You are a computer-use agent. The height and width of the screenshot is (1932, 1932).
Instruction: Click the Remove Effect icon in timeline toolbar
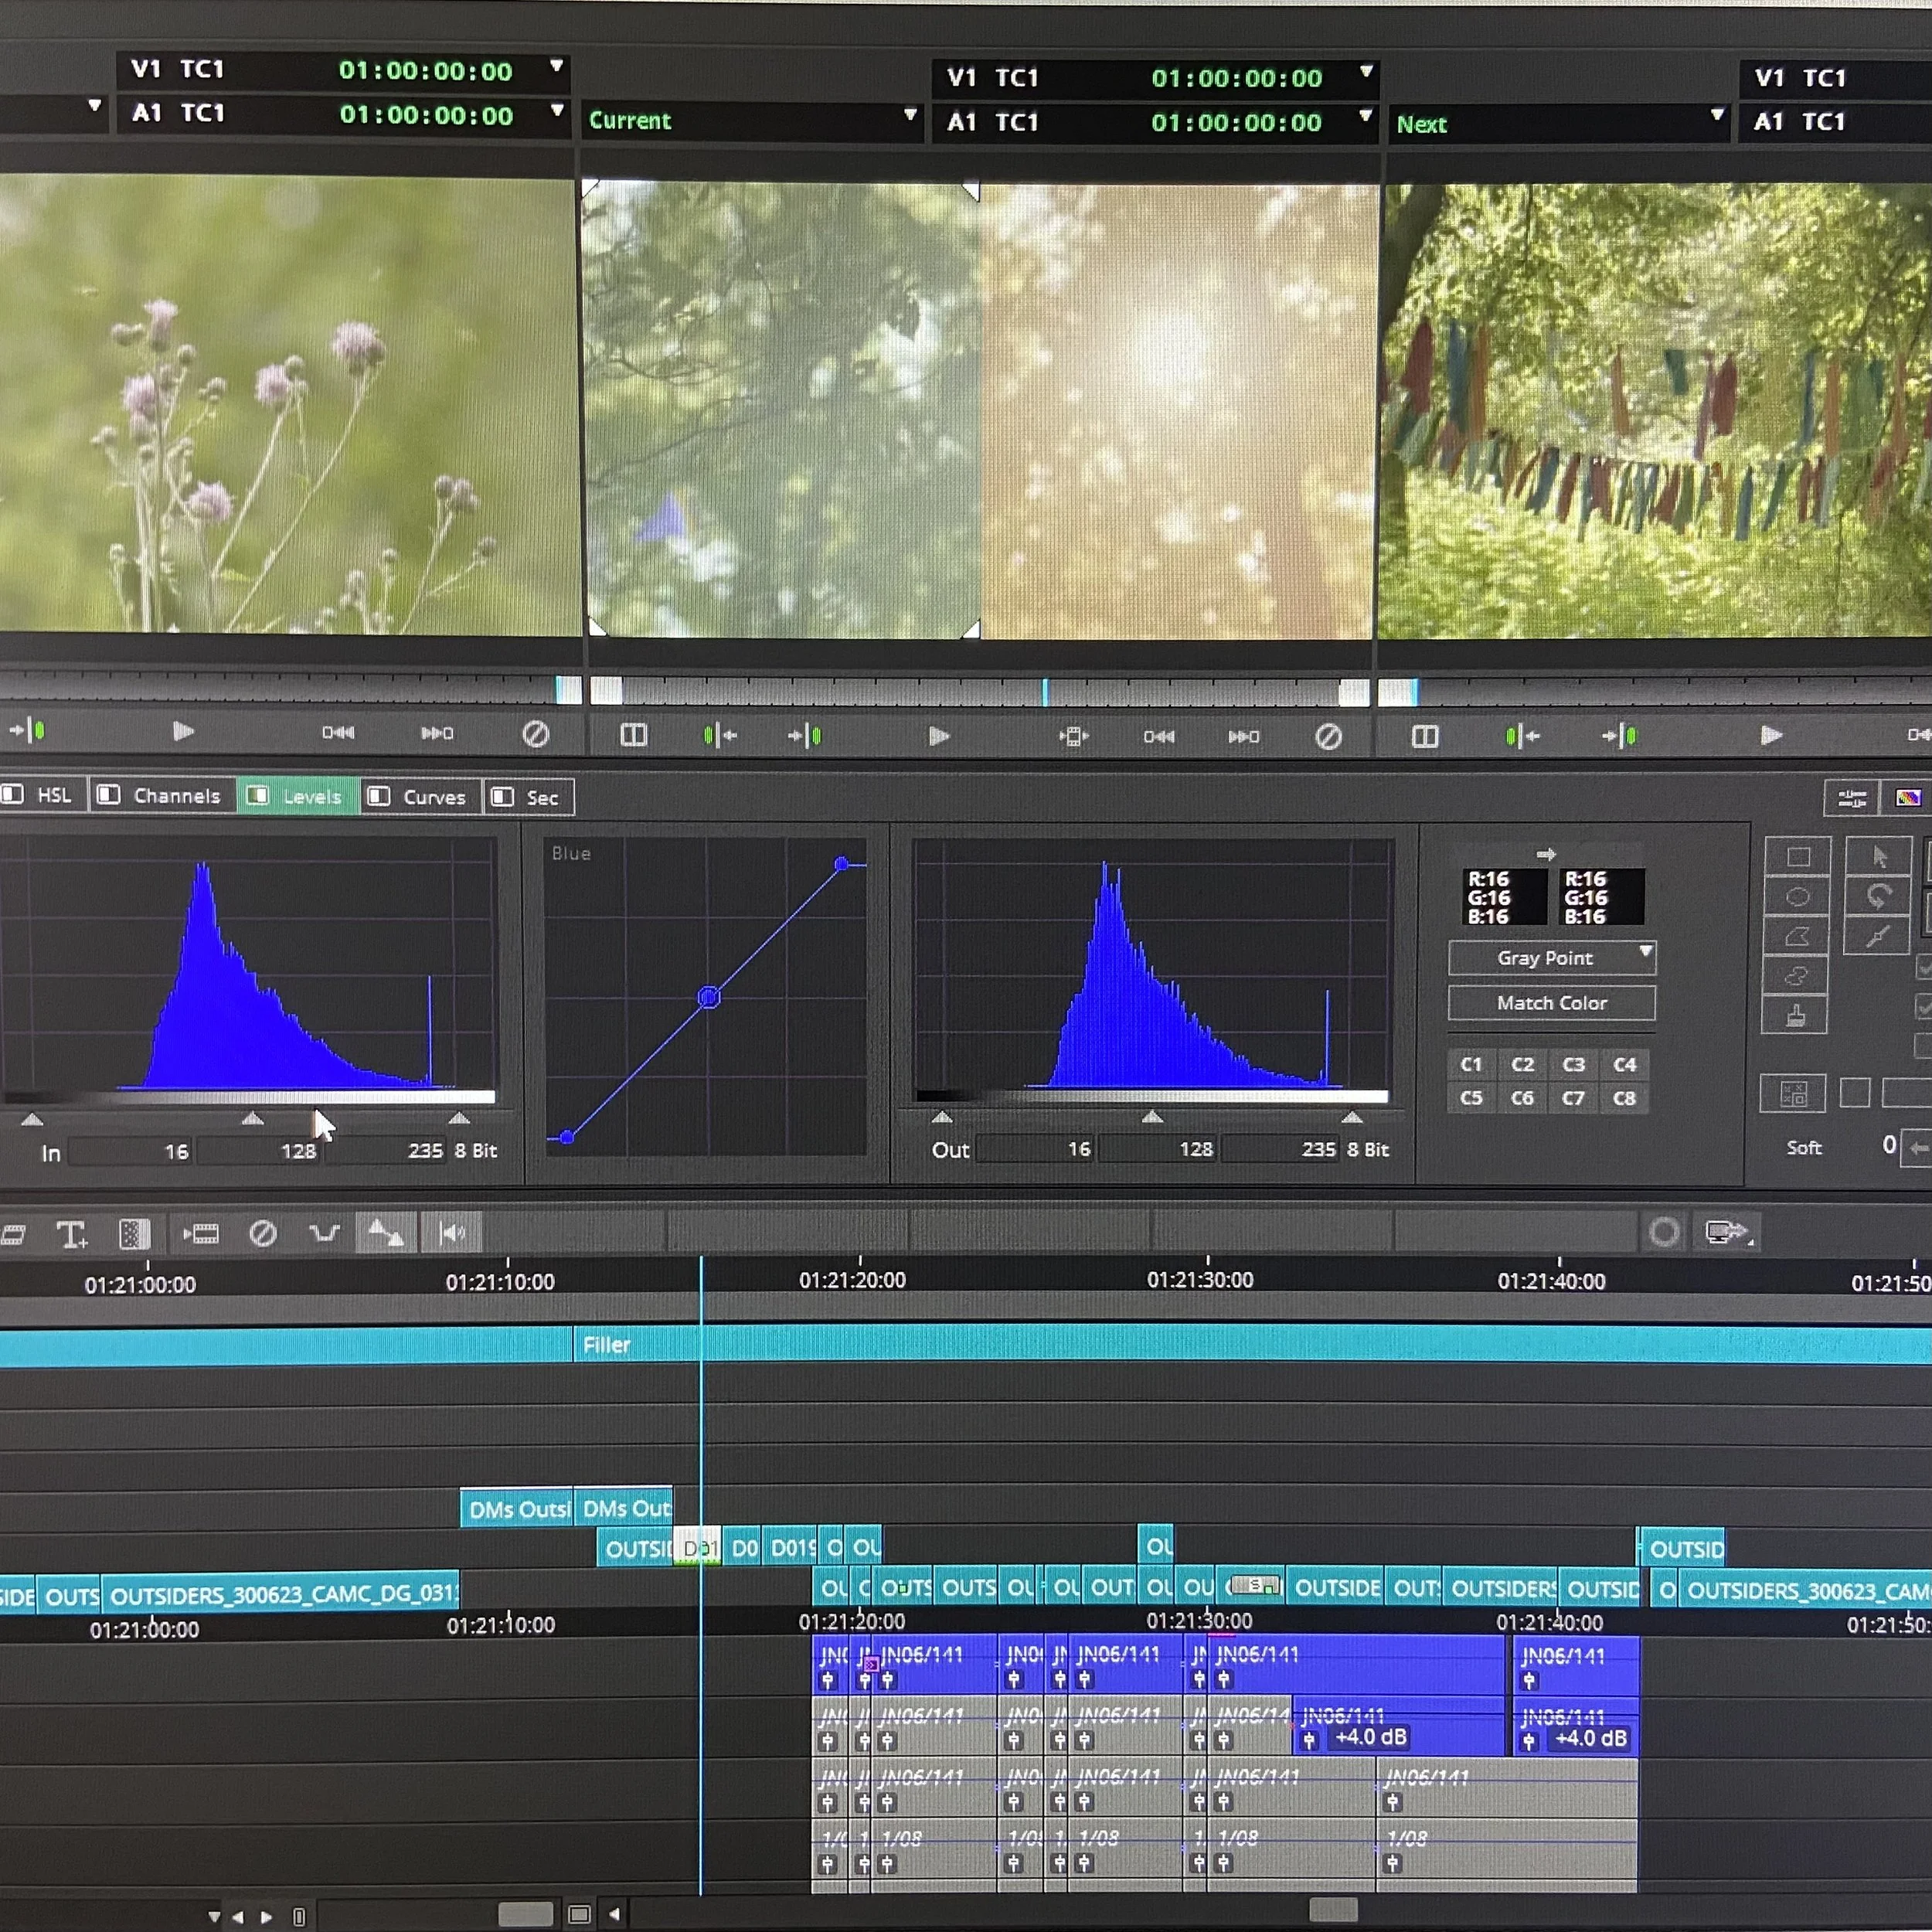tap(263, 1234)
